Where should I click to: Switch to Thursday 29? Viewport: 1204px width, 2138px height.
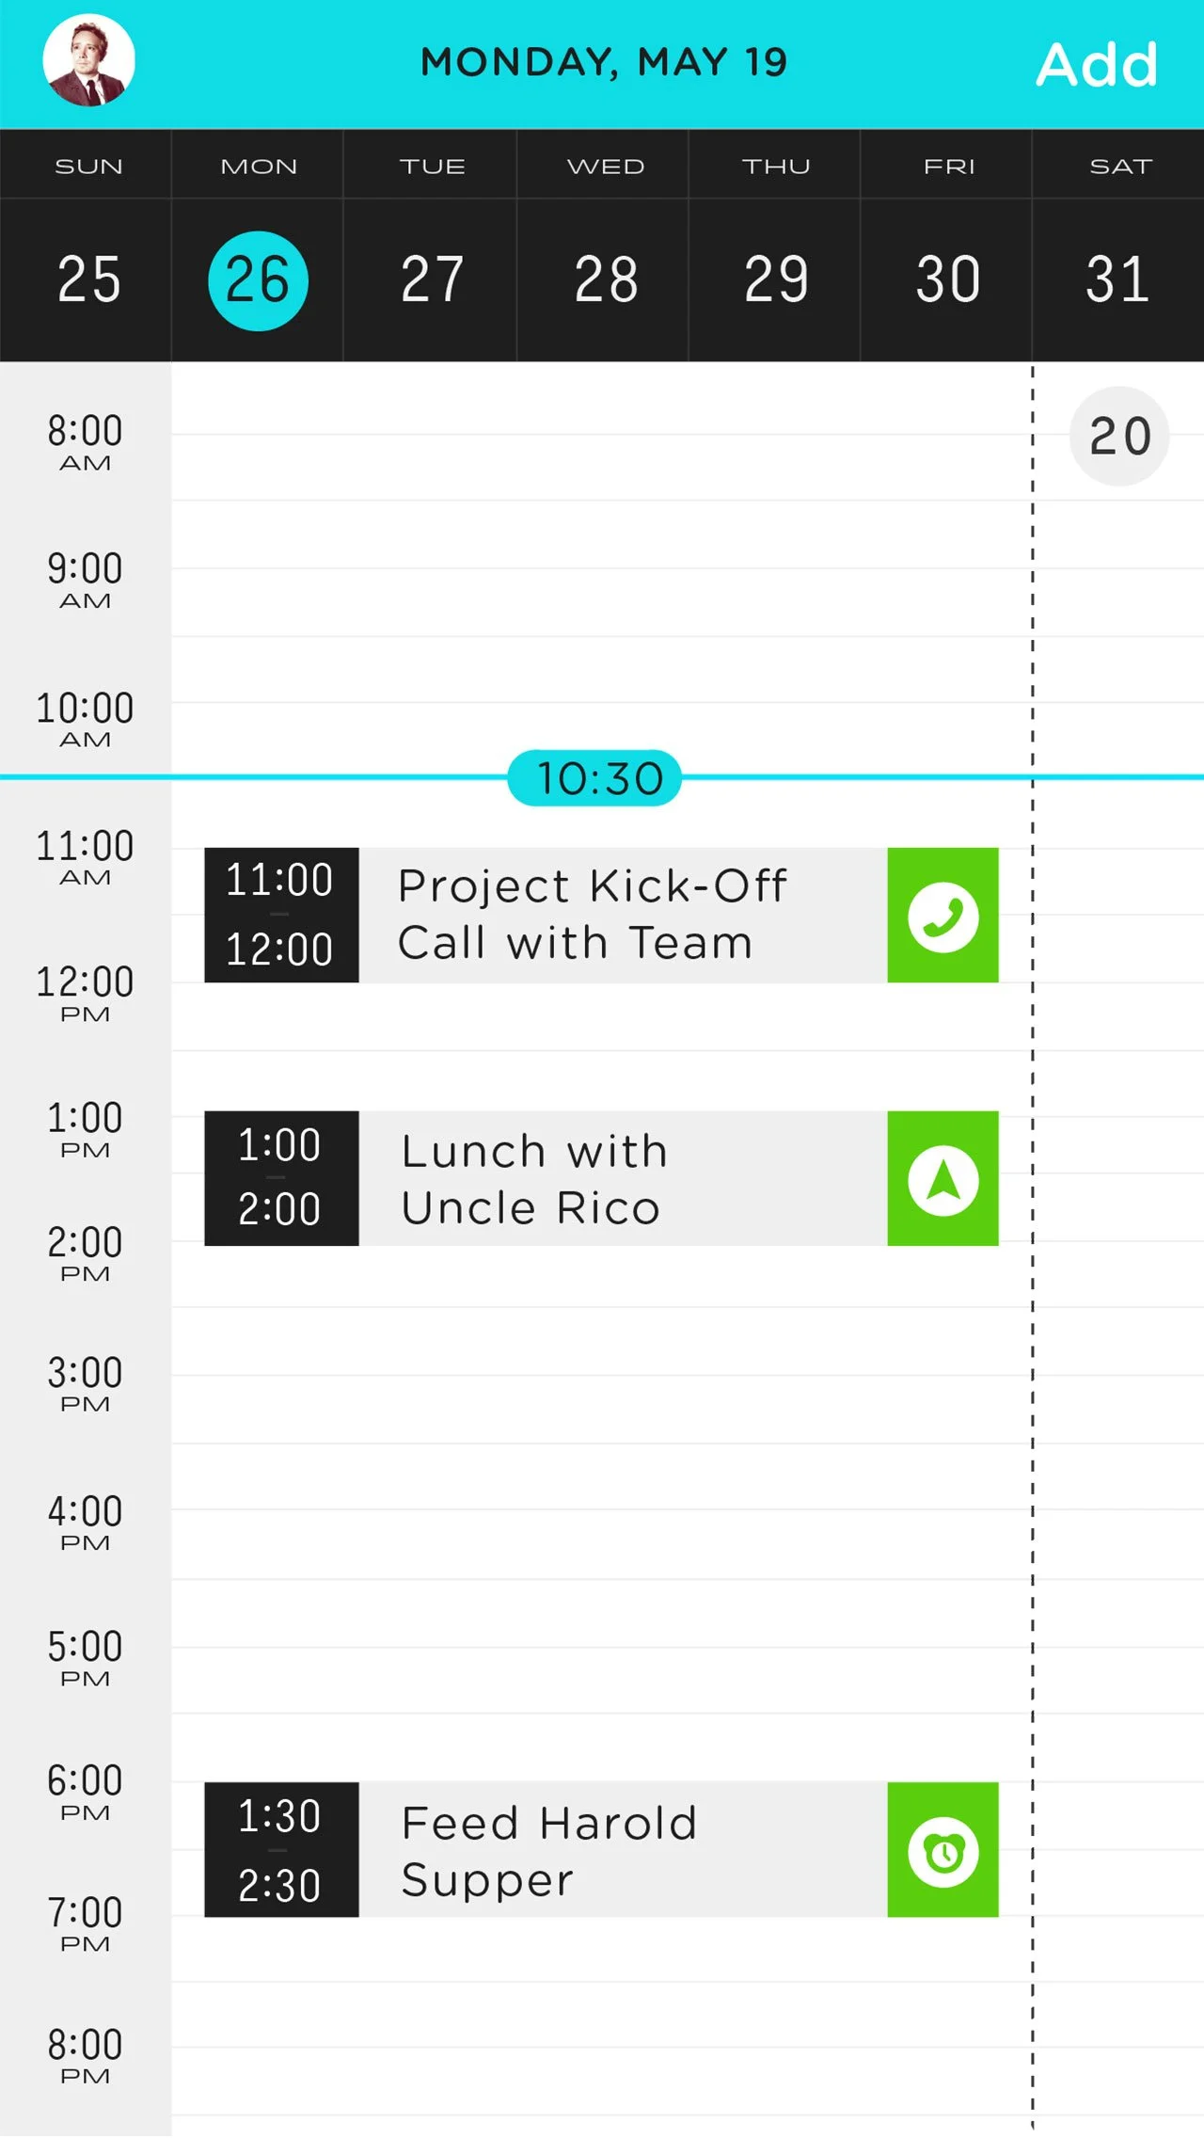click(776, 279)
